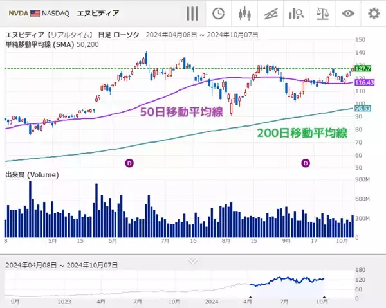Open the trend line drawing tool icon
The width and height of the screenshot is (386, 308).
click(271, 14)
